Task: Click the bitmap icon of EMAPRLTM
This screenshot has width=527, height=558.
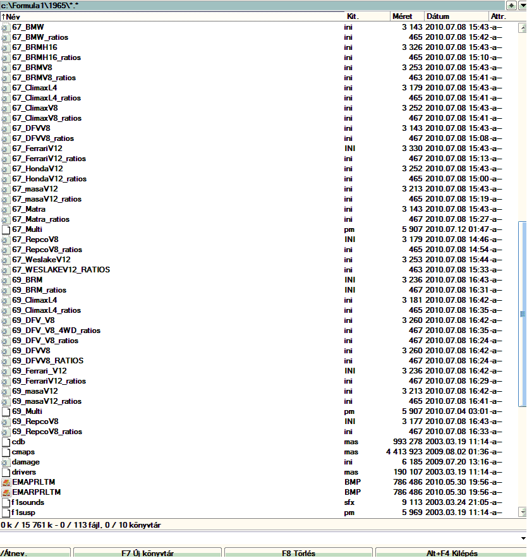Action: tap(6, 483)
